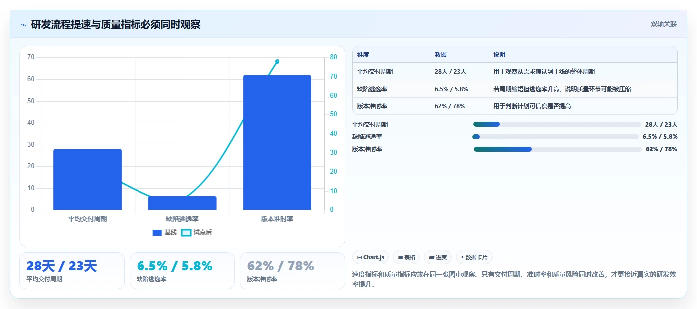Click the 平均交付周期 blue chart bar

tap(88, 180)
